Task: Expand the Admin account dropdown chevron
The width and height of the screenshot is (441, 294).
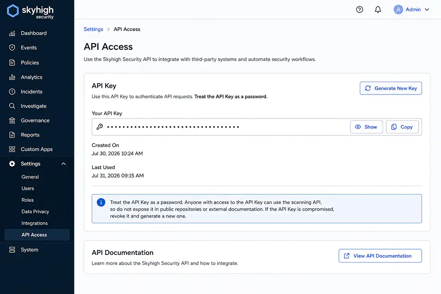Action: [427, 9]
